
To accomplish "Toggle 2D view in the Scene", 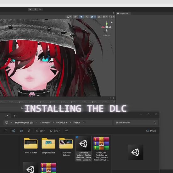I will click(x=75, y=17).
